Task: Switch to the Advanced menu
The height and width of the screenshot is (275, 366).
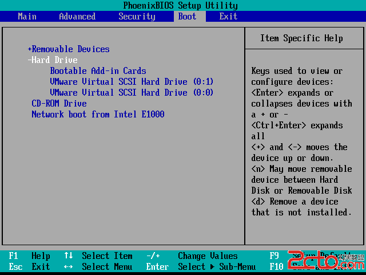Action: (77, 17)
